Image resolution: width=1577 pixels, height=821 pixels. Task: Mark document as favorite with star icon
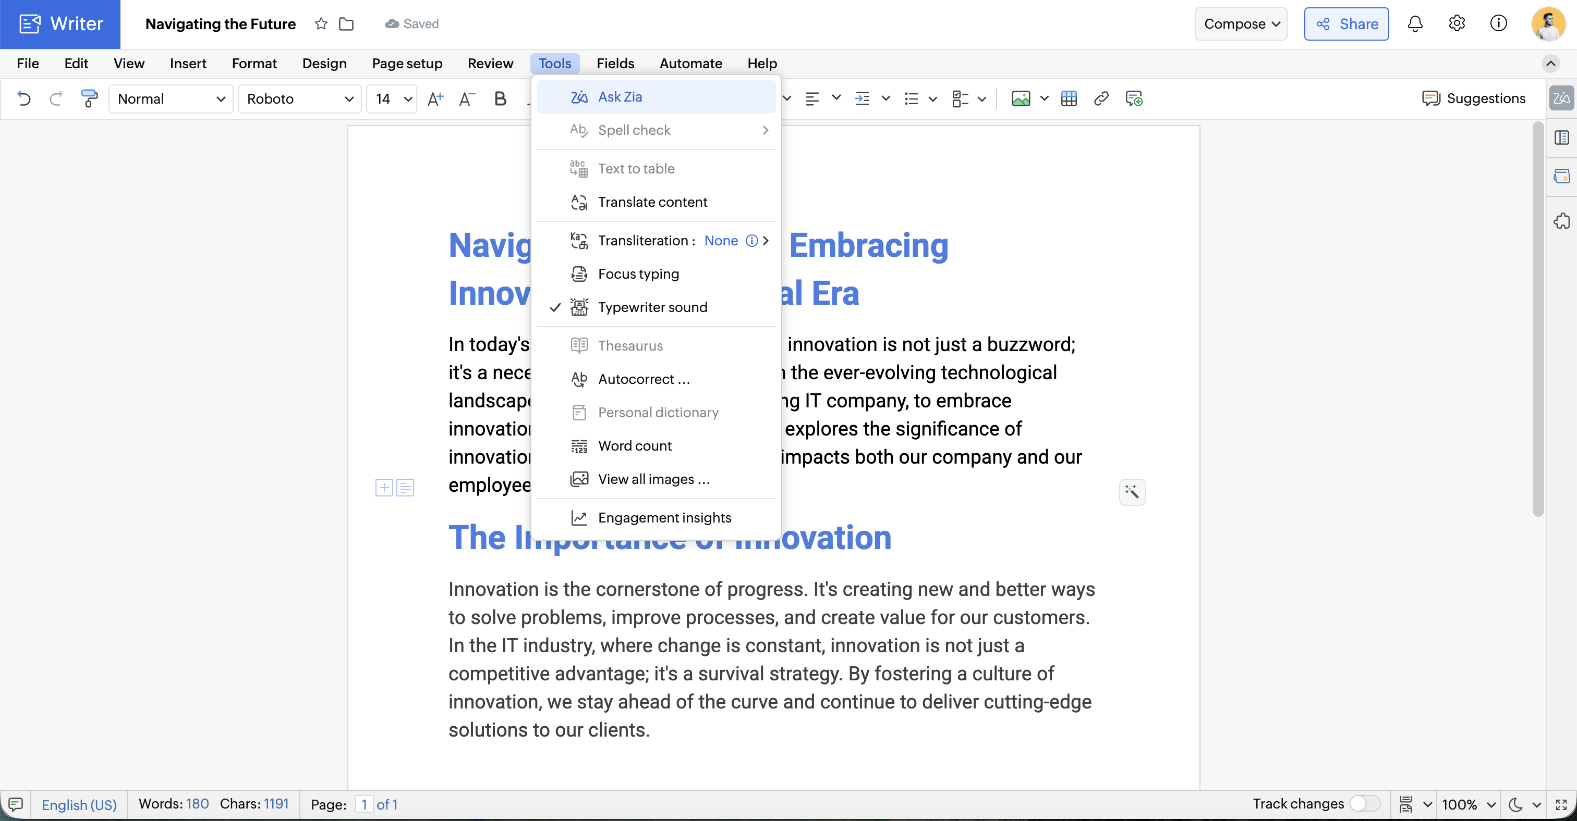(x=321, y=24)
